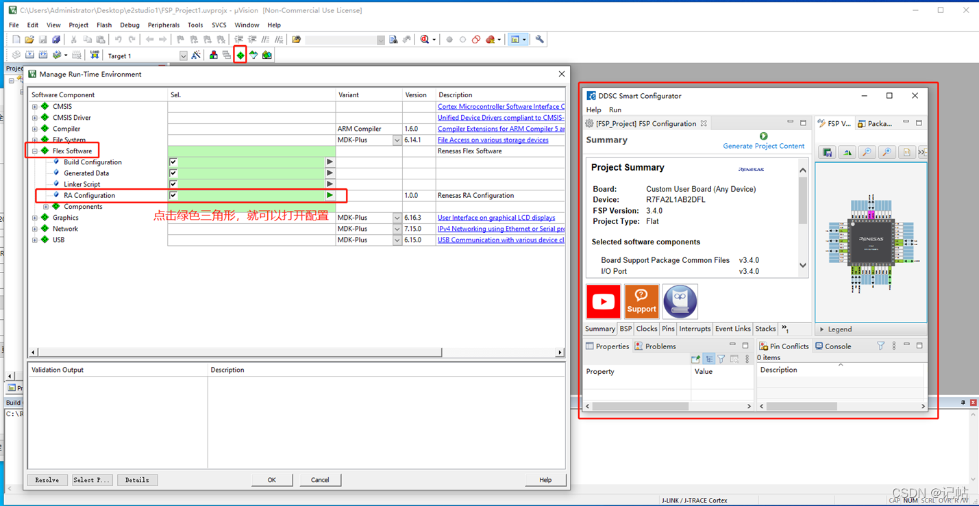Open the Manage Run-Time Environment toolbar icon
Image resolution: width=979 pixels, height=506 pixels.
[x=240, y=55]
